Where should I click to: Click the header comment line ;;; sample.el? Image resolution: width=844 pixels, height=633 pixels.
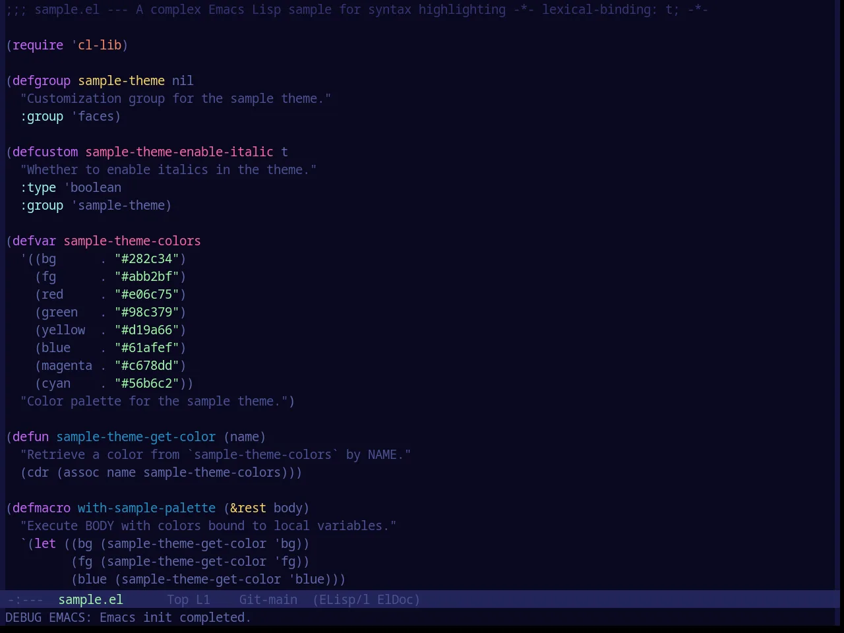point(357,9)
